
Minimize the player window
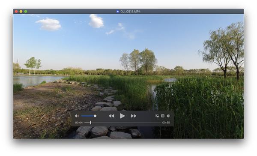point(21,12)
